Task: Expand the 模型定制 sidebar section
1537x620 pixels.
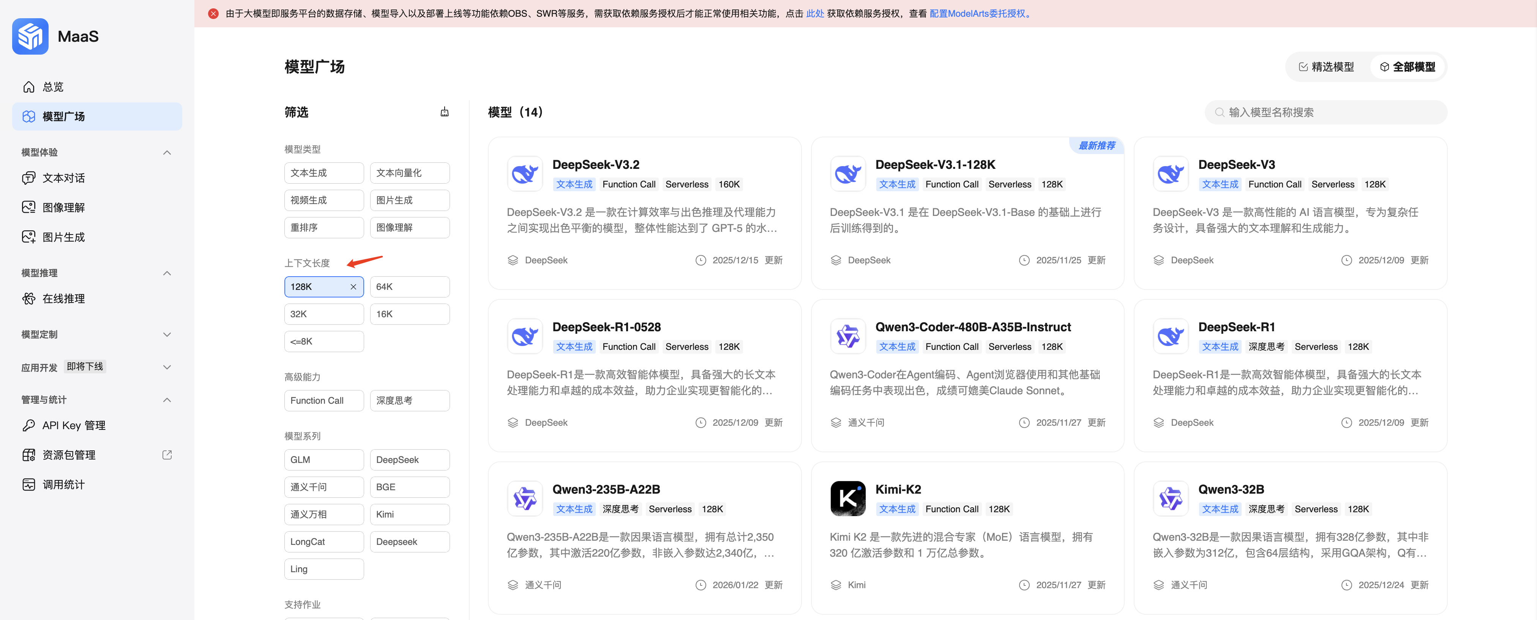Action: click(167, 334)
